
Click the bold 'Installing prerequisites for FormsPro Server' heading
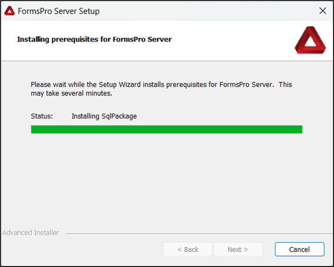pos(94,39)
